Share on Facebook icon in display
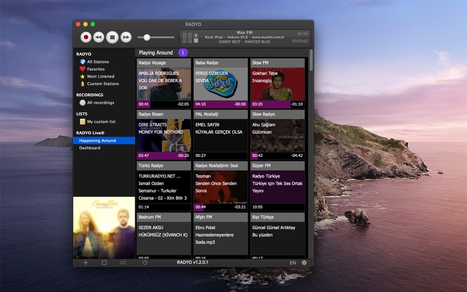This screenshot has width=467, height=292. point(196,36)
